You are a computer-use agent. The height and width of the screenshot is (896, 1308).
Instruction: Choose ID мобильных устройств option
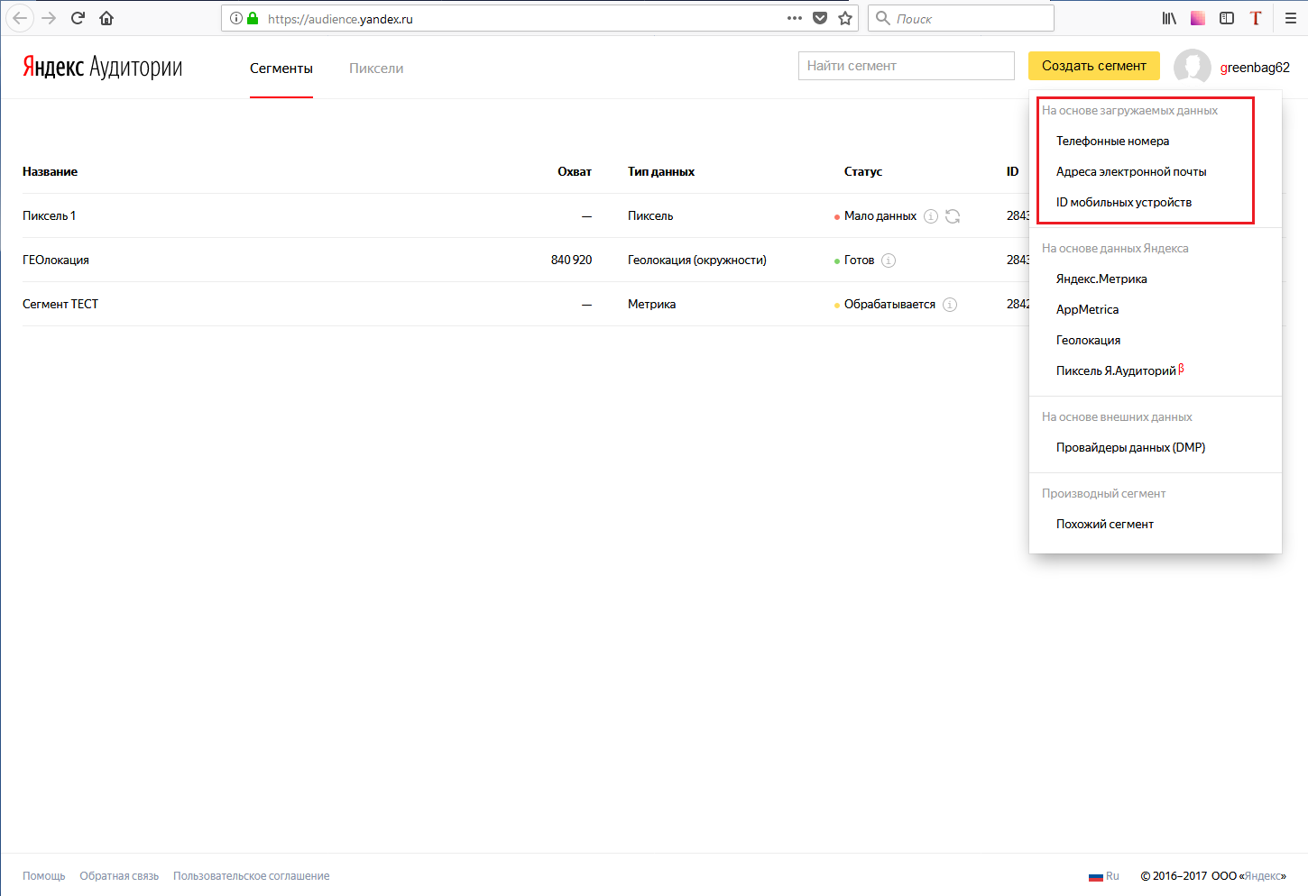(1124, 202)
